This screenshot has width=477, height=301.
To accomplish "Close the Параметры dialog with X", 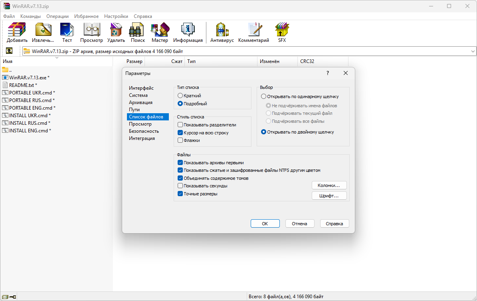I will (346, 73).
